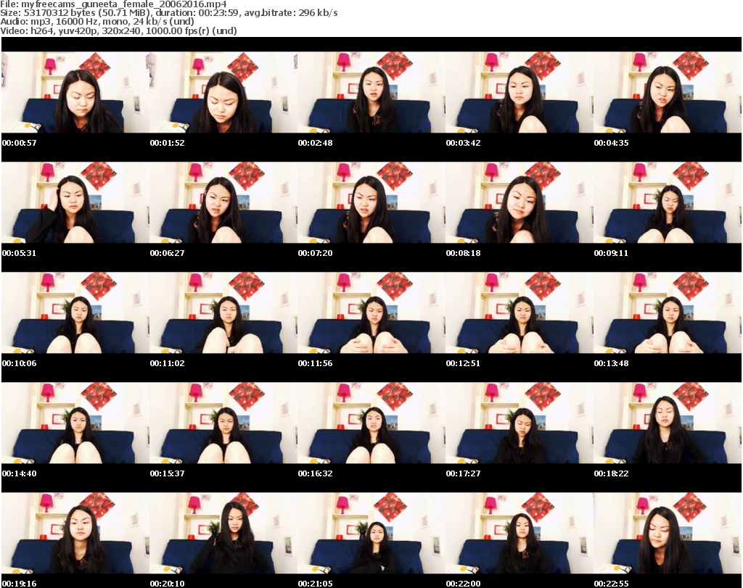The width and height of the screenshot is (743, 588).
Task: Click the timestamp label 00:22:55
Action: (x=611, y=584)
